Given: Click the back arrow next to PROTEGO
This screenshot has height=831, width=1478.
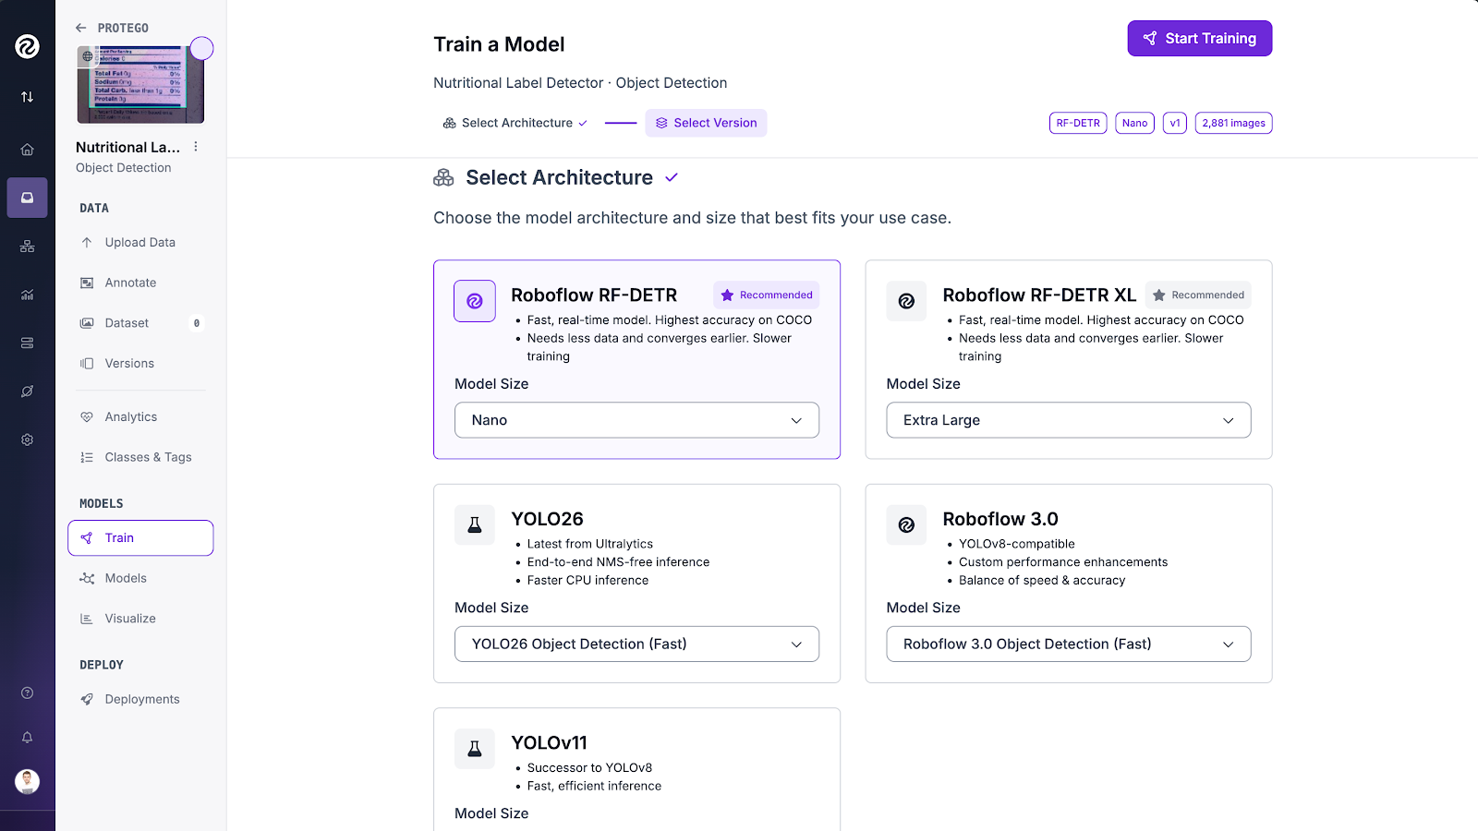Looking at the screenshot, I should click(x=81, y=28).
